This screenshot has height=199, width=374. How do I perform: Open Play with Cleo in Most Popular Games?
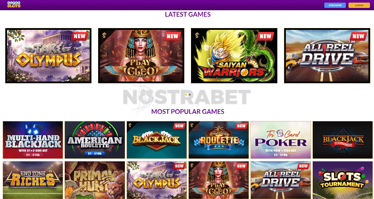pos(219,180)
